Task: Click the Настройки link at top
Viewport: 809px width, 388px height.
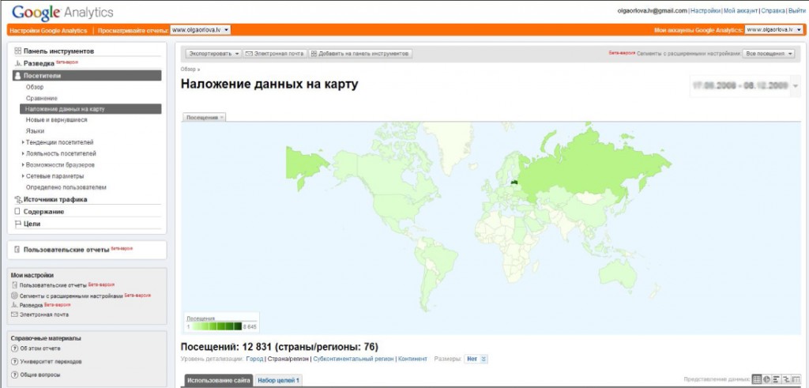Action: pyautogui.click(x=706, y=10)
